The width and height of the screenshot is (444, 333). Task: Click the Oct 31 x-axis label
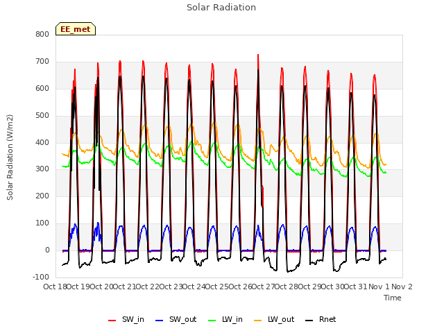pyautogui.click(x=356, y=287)
